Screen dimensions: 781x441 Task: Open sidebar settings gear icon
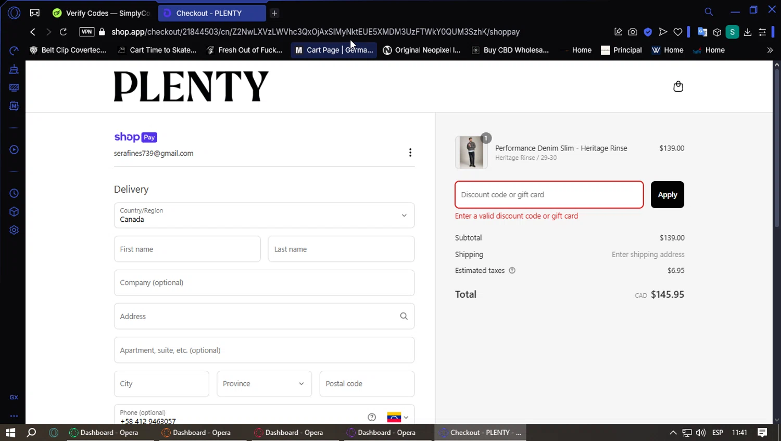click(14, 230)
